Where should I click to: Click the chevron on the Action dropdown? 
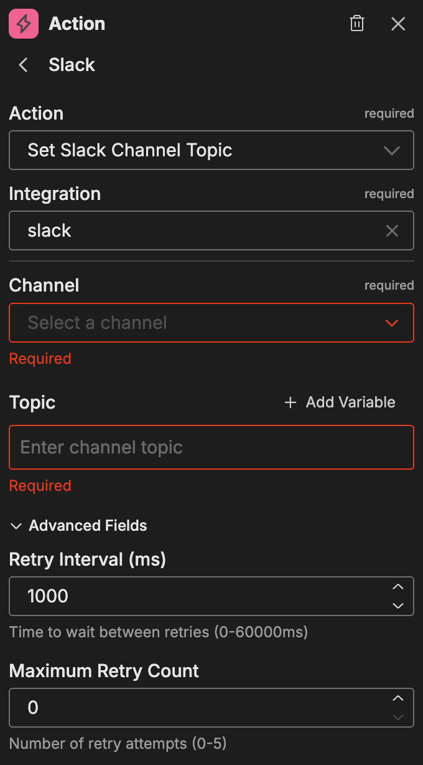coord(391,150)
